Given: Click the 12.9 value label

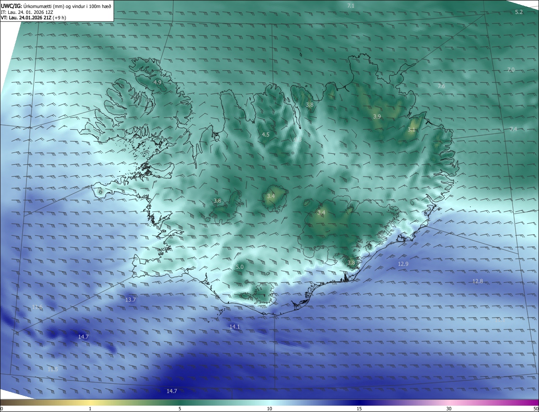Looking at the screenshot, I should tap(403, 264).
